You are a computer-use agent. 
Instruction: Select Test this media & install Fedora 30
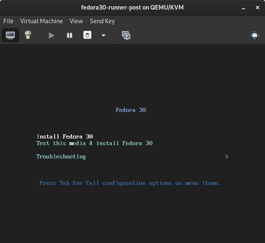coord(94,143)
